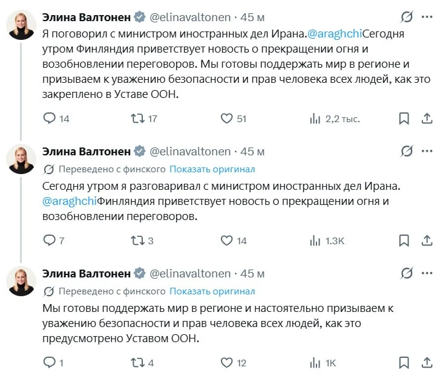Bookmark the second tweet
Image resolution: width=446 pixels, height=379 pixels.
click(x=404, y=241)
